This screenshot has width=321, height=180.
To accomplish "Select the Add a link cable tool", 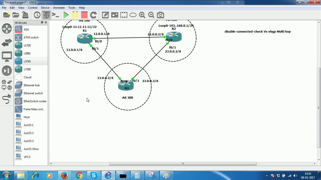I will (7, 99).
